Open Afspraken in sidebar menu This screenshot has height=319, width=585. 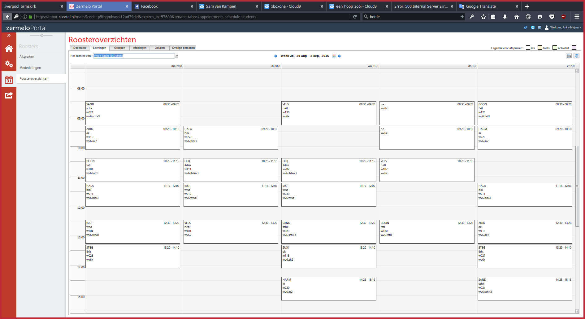tap(27, 57)
